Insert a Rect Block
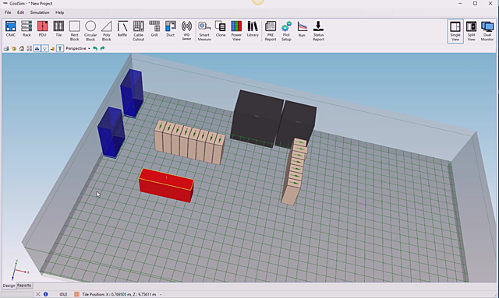Viewport: 499px width, 298px height. click(x=75, y=31)
